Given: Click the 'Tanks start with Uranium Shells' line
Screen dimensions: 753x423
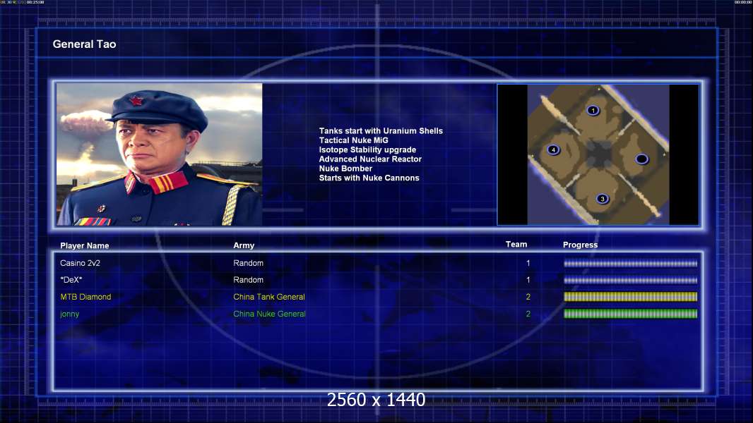Looking at the screenshot, I should tap(381, 131).
